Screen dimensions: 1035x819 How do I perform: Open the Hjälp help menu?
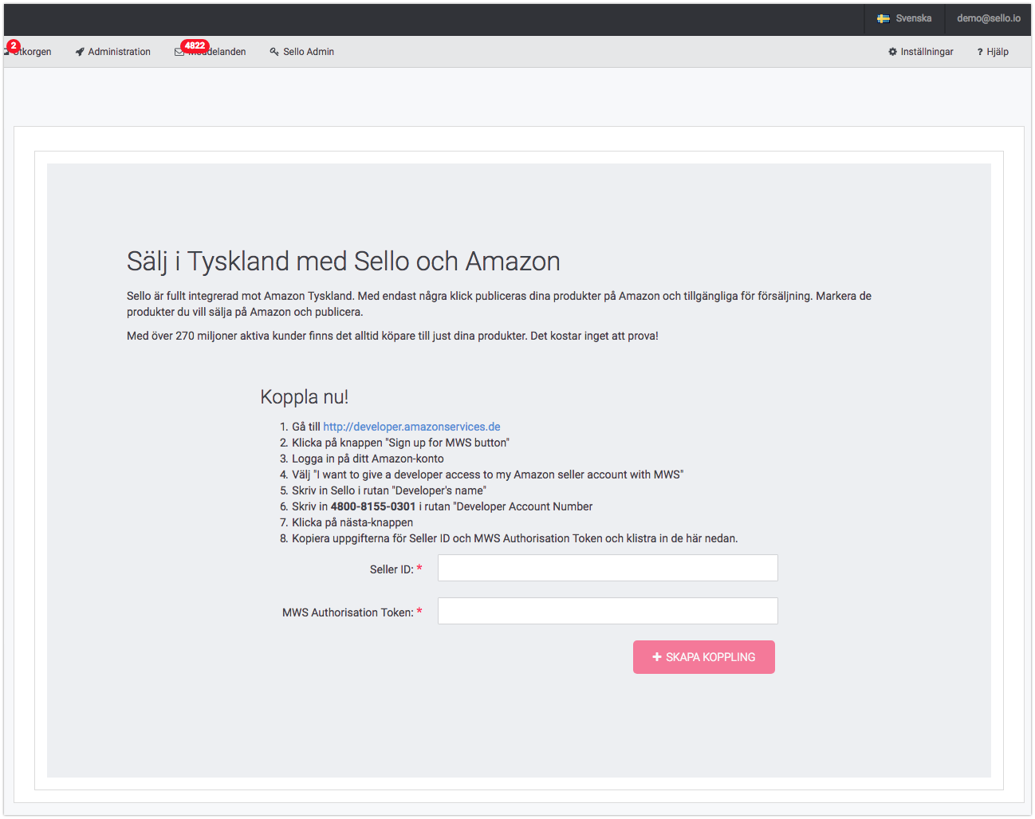click(993, 52)
